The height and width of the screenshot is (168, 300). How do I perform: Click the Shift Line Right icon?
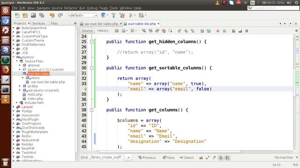point(209,31)
